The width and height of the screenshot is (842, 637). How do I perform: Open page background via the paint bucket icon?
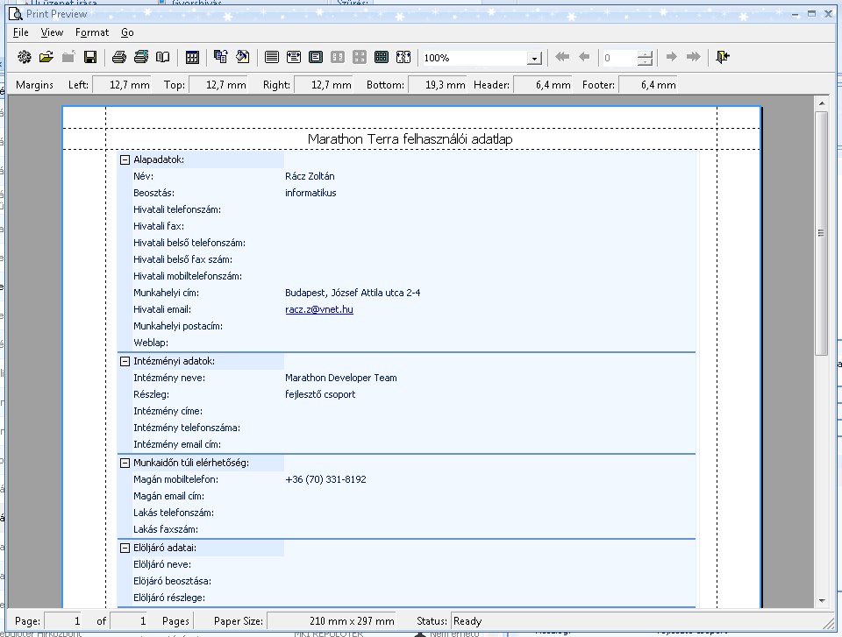(243, 57)
